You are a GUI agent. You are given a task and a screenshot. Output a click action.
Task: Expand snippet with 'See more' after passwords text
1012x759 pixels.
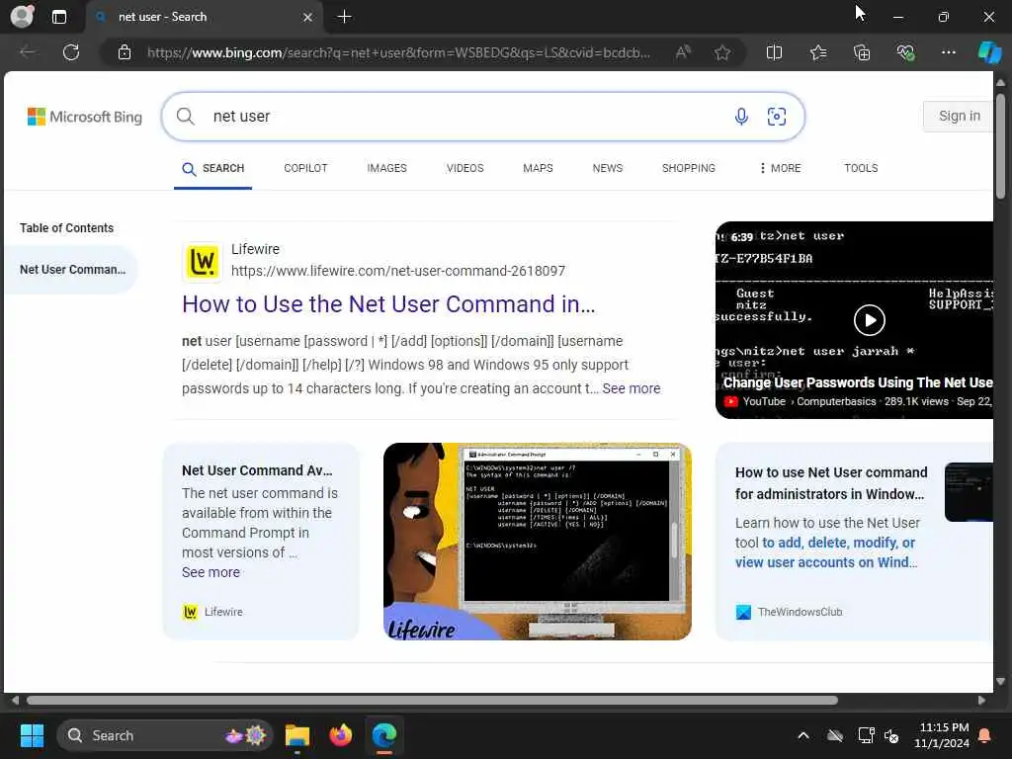click(632, 388)
